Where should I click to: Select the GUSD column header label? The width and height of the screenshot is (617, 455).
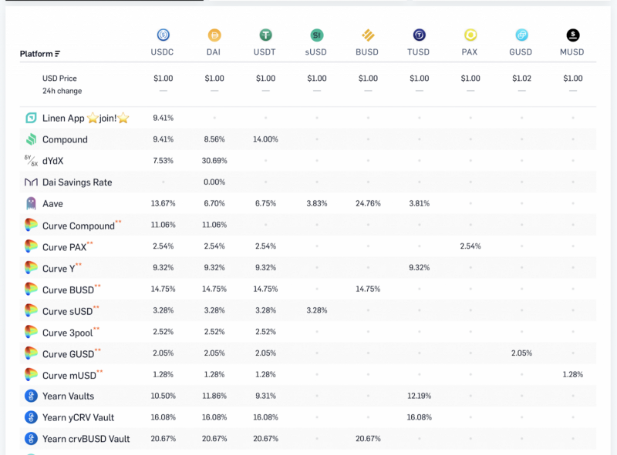tap(521, 52)
